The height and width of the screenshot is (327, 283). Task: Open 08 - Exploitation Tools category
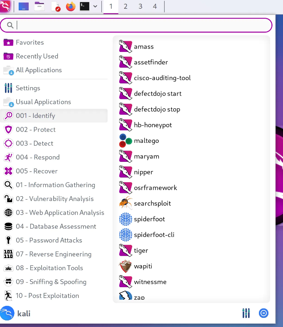(x=54, y=268)
